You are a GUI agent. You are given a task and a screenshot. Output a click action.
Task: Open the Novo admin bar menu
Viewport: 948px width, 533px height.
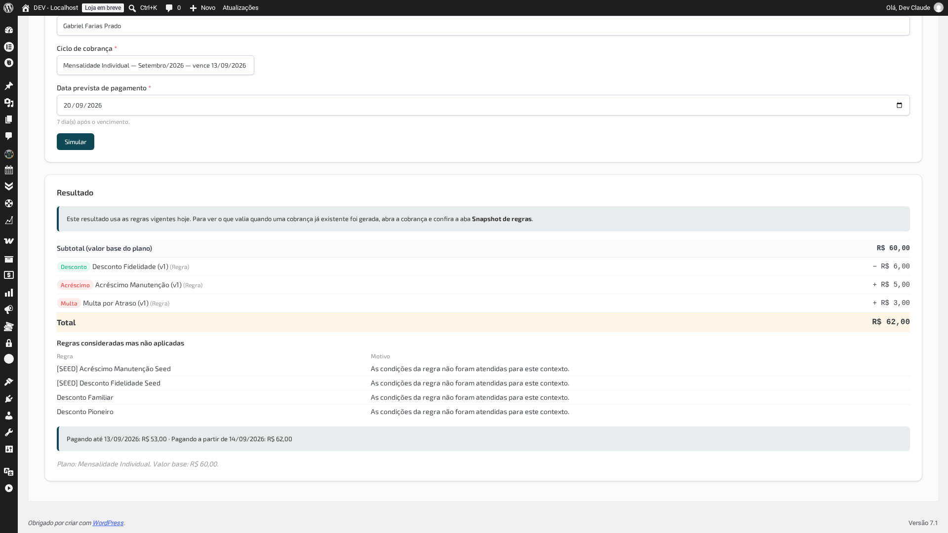(x=202, y=8)
